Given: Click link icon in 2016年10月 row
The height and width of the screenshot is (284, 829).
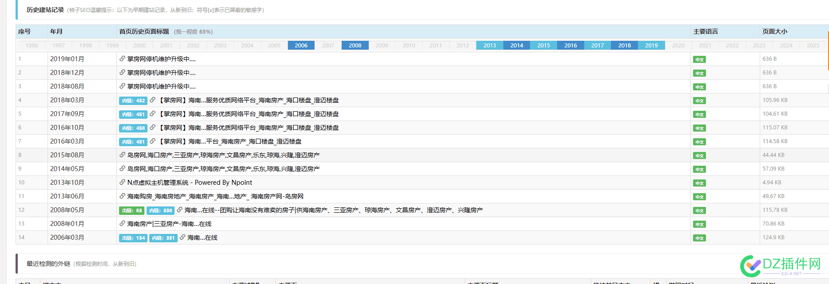Looking at the screenshot, I should (152, 128).
